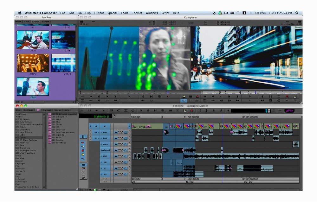
Task: Open the Apple menu
Action: pos(20,13)
